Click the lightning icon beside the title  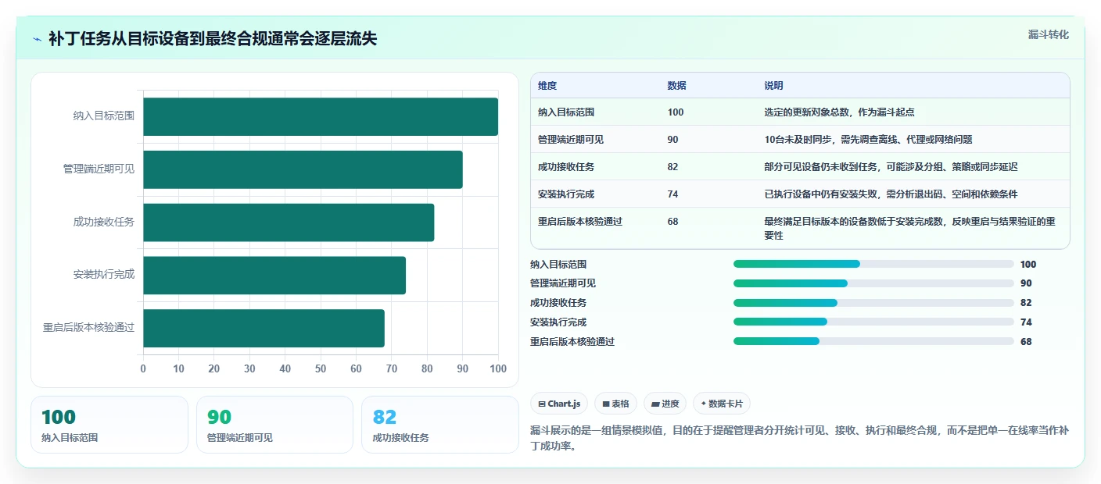pos(38,39)
